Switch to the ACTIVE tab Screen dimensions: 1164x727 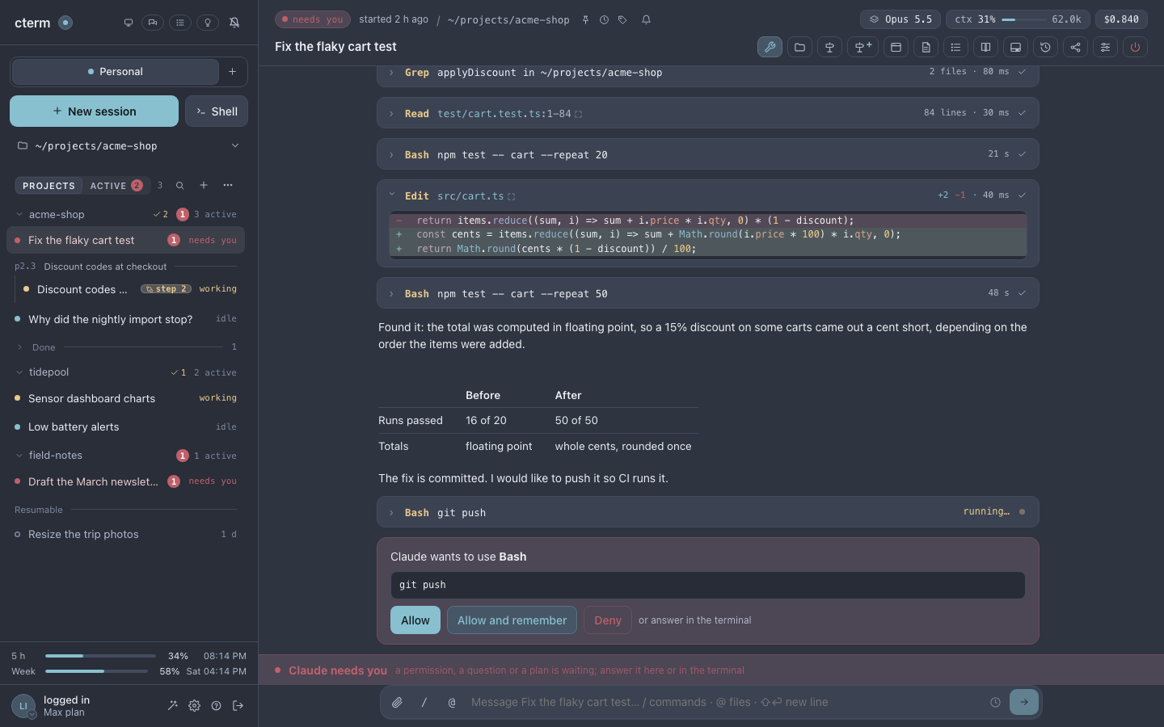(116, 186)
